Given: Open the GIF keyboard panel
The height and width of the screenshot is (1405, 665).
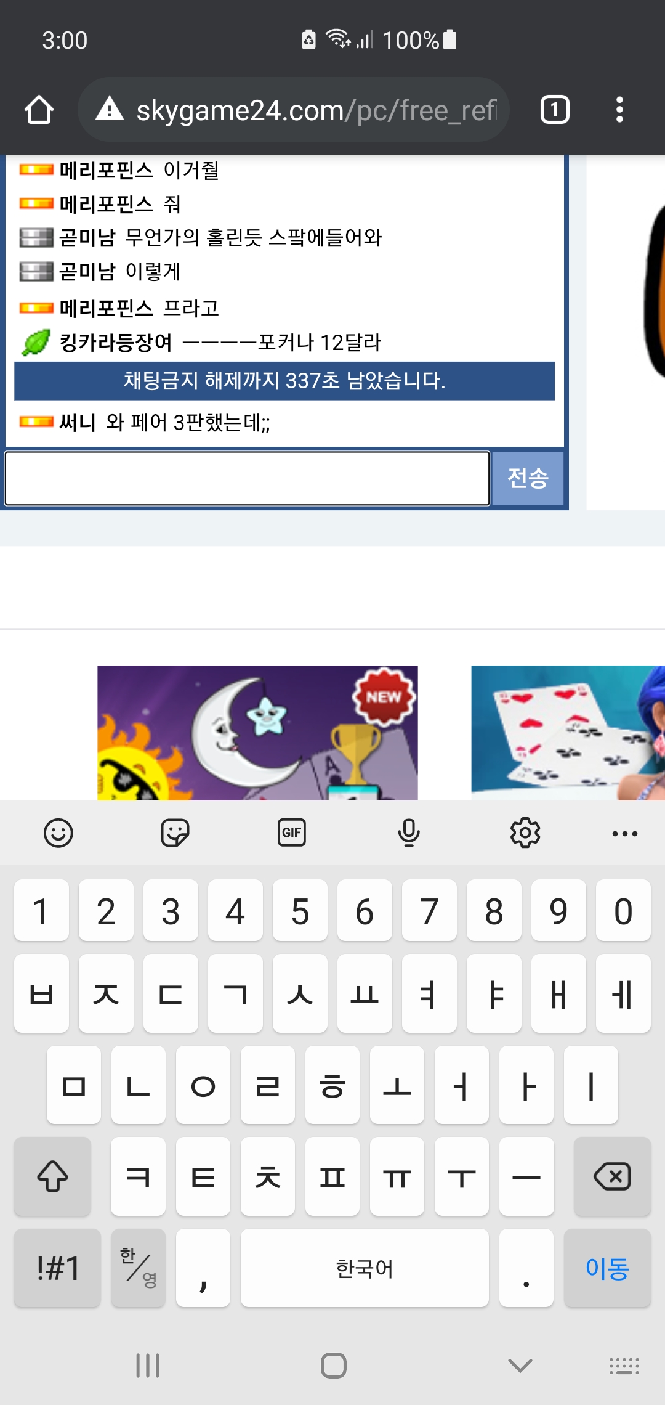Looking at the screenshot, I should [292, 833].
